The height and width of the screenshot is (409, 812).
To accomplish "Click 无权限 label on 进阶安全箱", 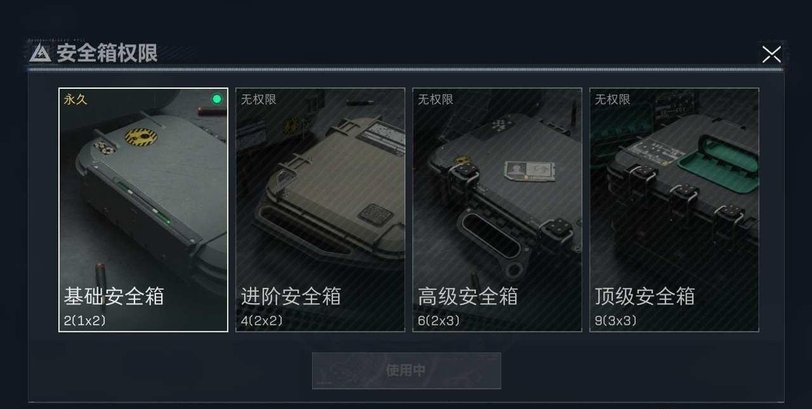I will point(258,99).
